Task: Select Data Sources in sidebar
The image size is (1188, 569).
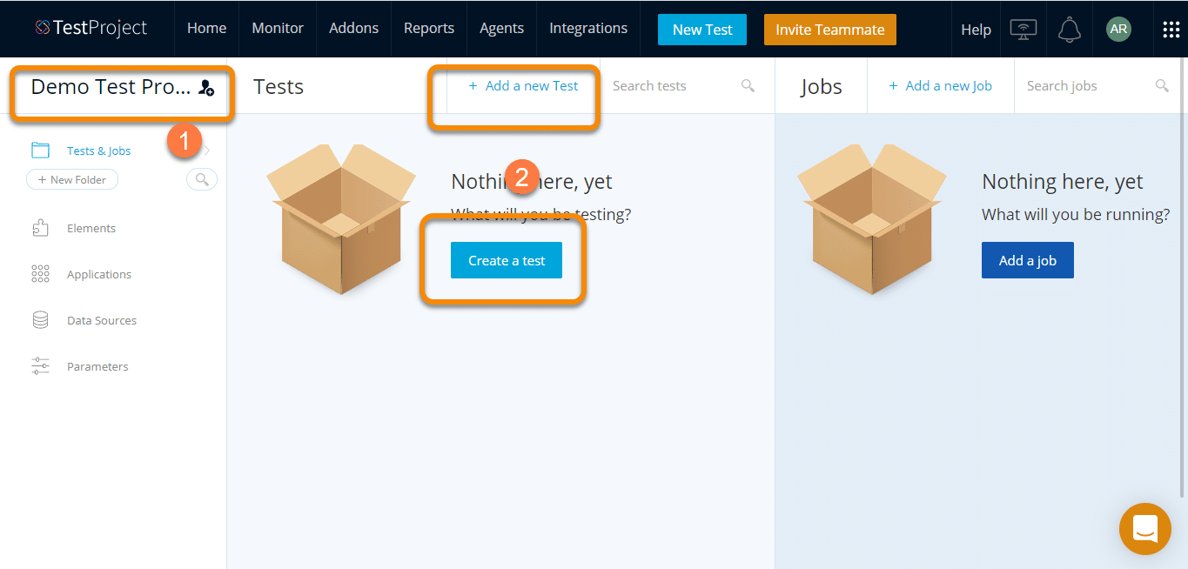Action: pos(101,320)
